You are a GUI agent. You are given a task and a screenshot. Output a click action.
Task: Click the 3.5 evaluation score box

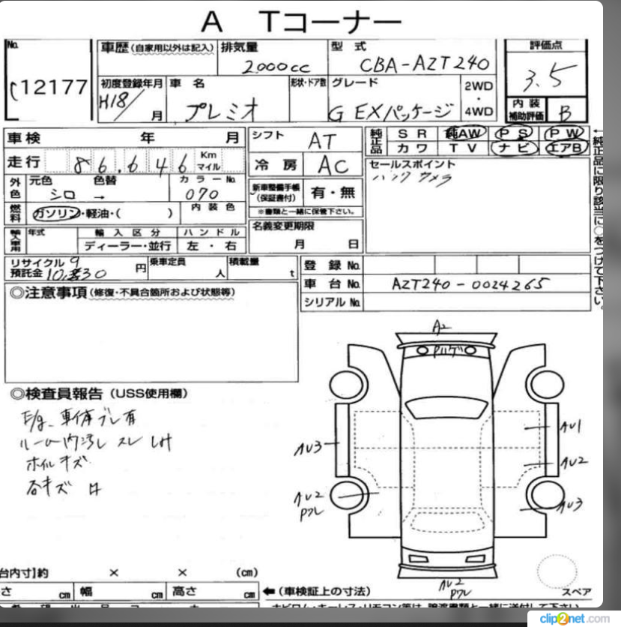coord(546,75)
